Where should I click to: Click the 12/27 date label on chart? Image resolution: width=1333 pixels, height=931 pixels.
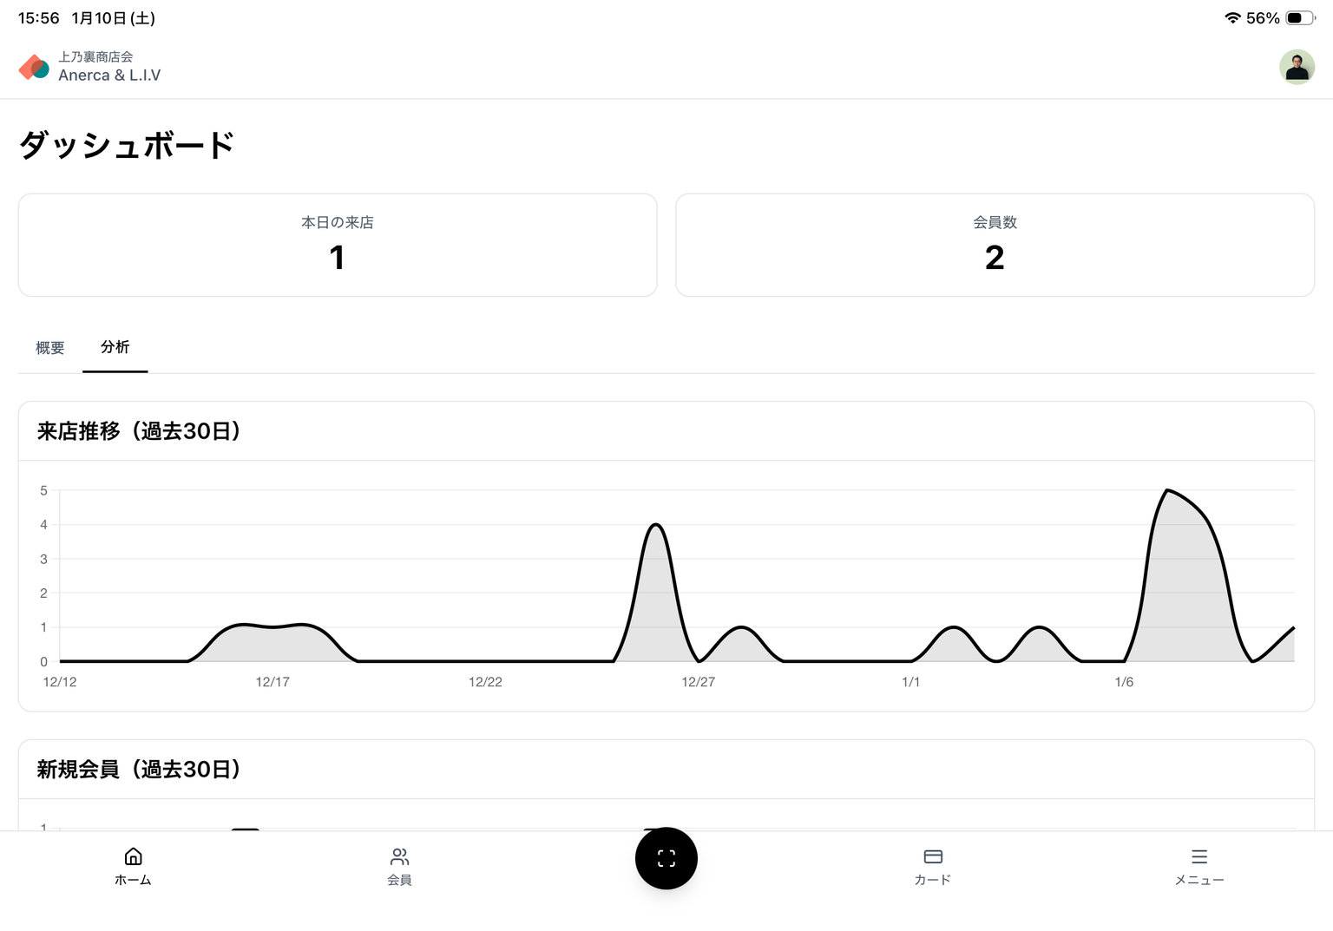[698, 682]
